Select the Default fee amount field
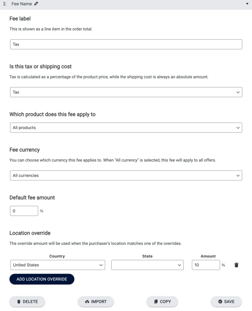The width and height of the screenshot is (252, 311). pos(24,210)
